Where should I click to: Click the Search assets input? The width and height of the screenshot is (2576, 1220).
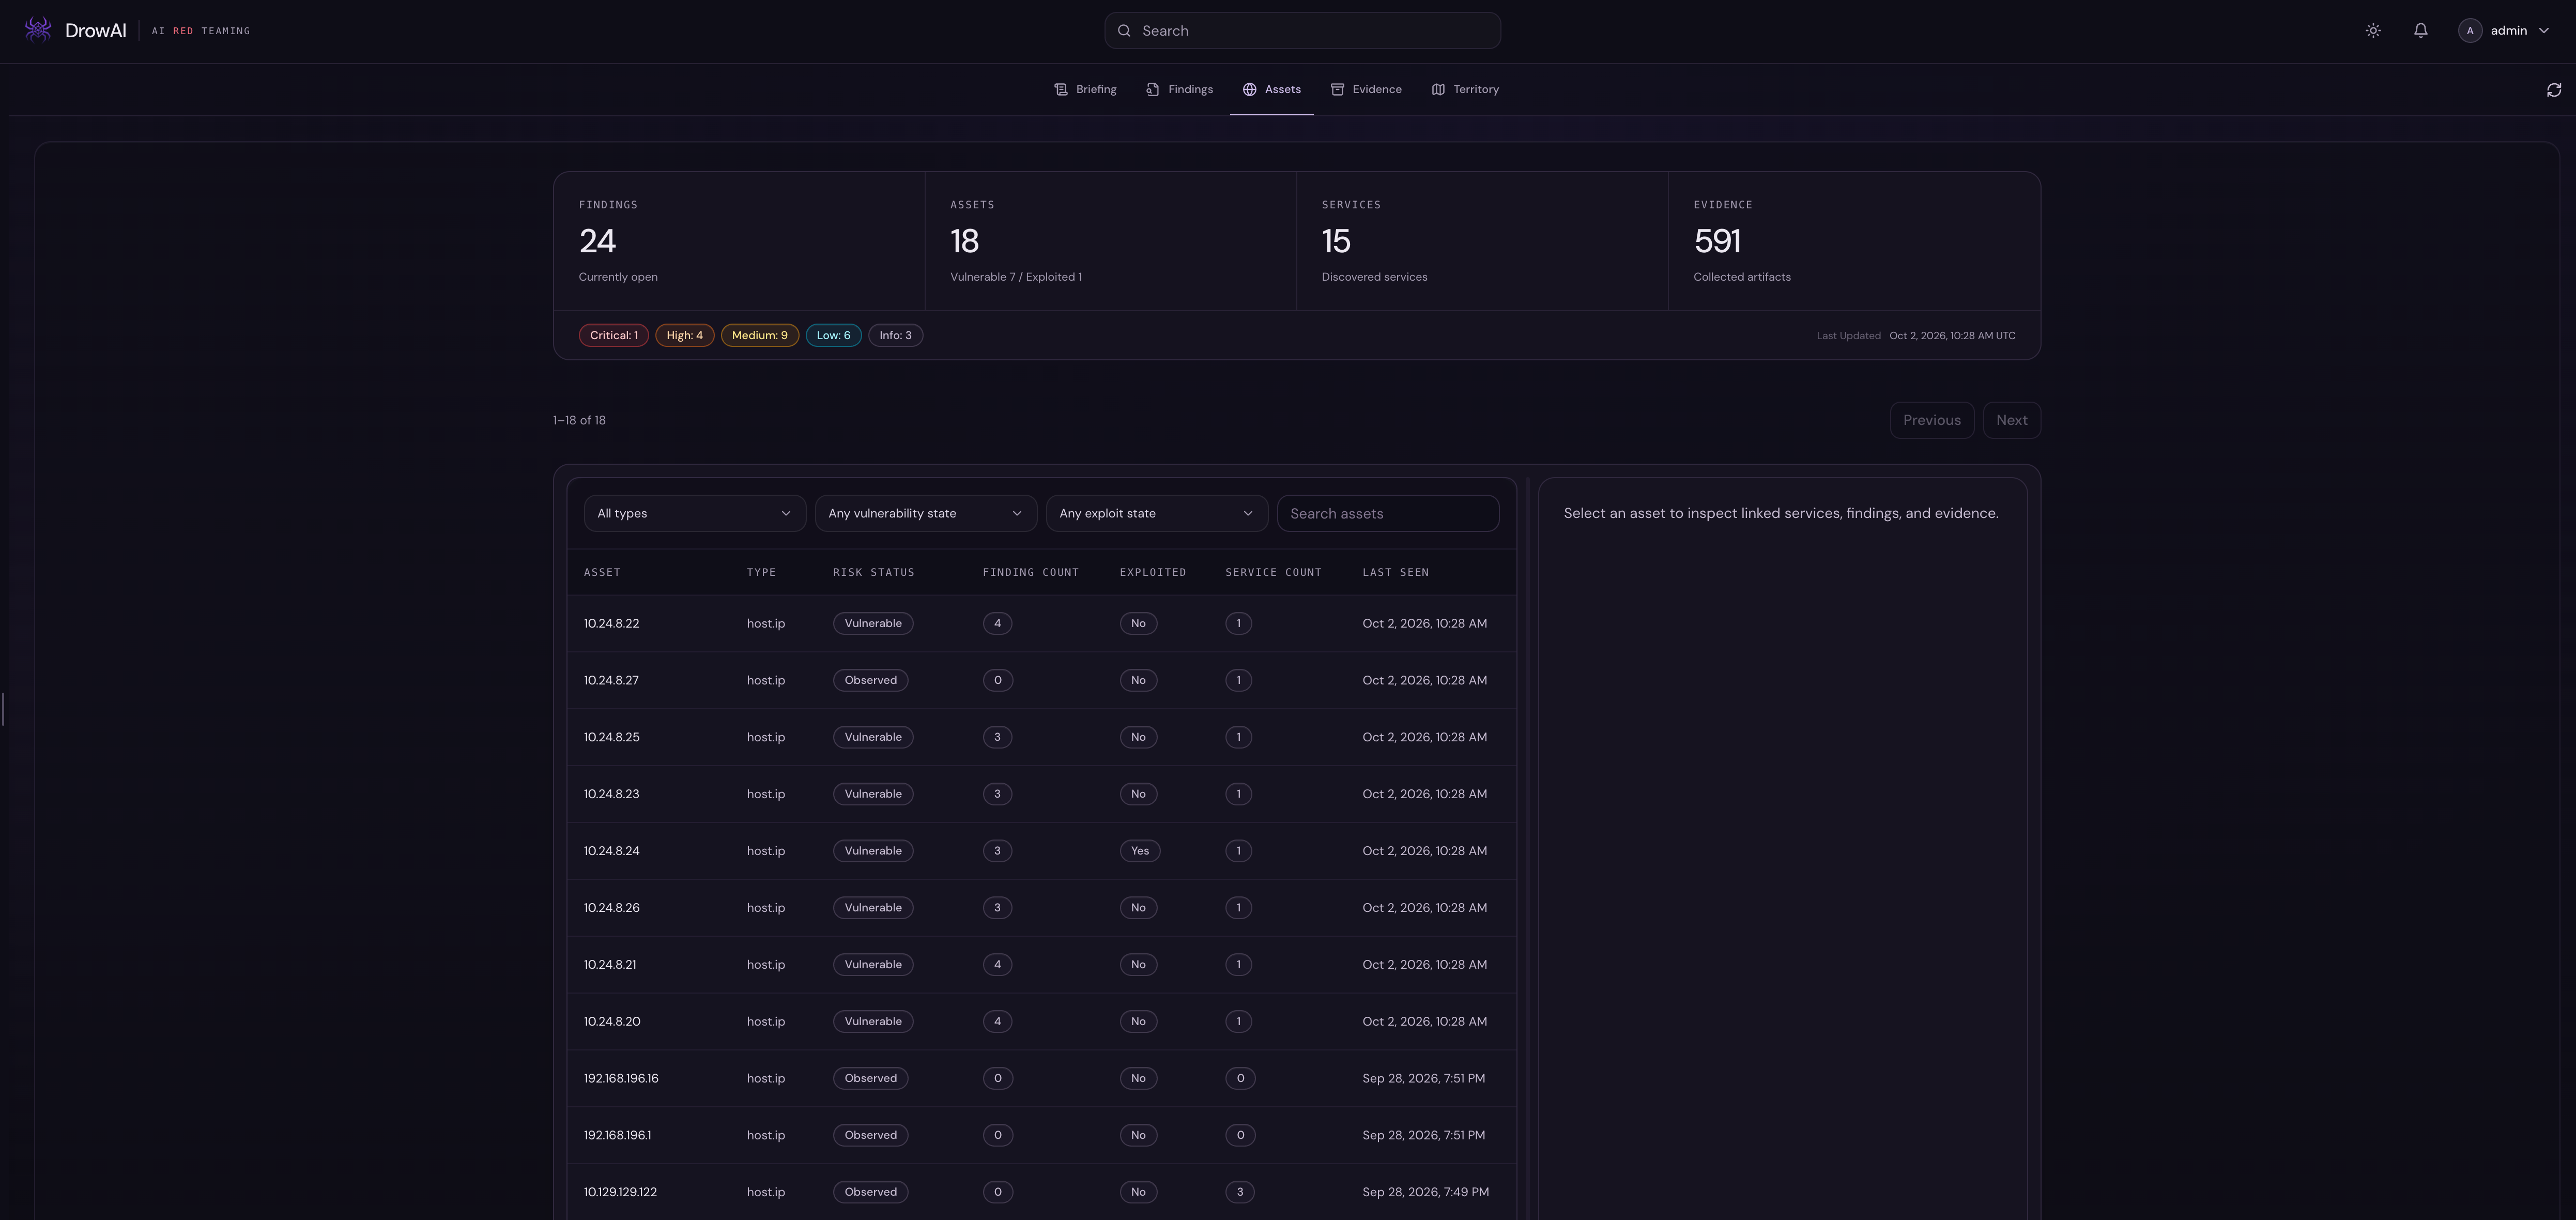tap(1387, 513)
